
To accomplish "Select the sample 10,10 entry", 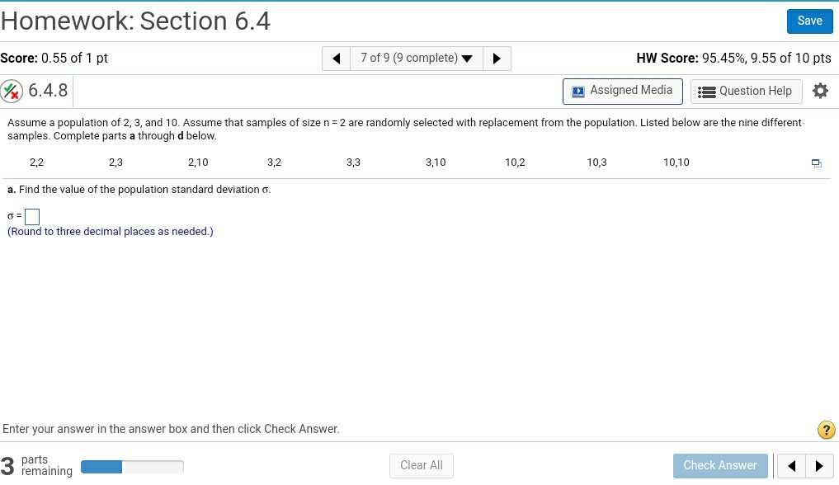I will pyautogui.click(x=676, y=162).
